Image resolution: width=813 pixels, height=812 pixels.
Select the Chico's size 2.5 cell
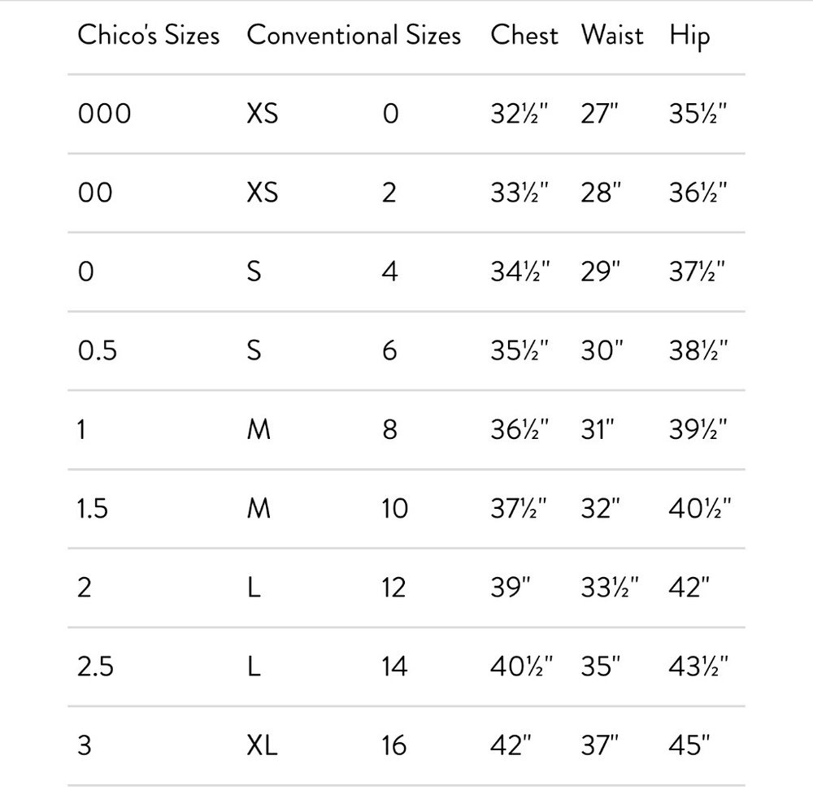coord(95,667)
